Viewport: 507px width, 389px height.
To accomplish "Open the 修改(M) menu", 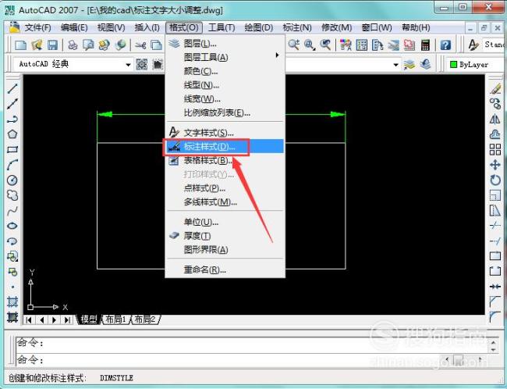I will click(x=336, y=28).
